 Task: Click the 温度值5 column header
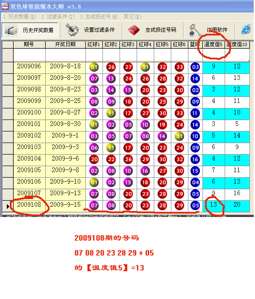(214, 45)
